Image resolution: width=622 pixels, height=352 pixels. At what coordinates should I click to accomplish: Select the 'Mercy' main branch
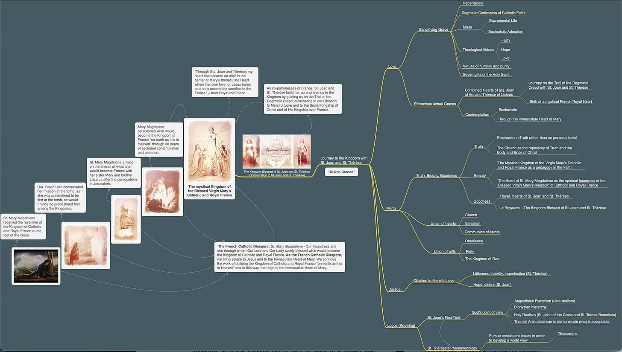point(391,209)
